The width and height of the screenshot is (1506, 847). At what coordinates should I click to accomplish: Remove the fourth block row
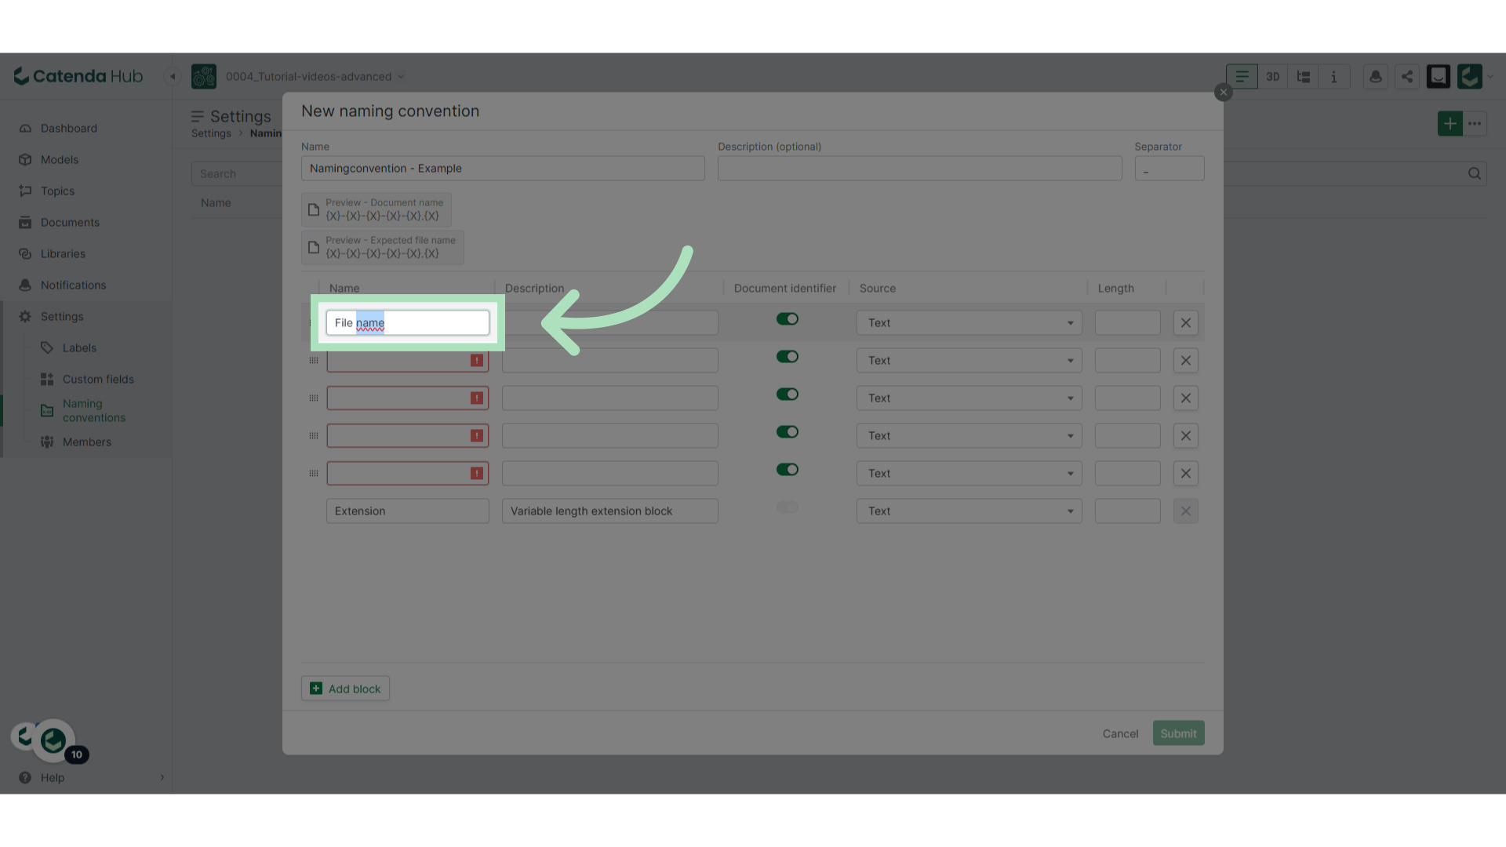pos(1186,435)
